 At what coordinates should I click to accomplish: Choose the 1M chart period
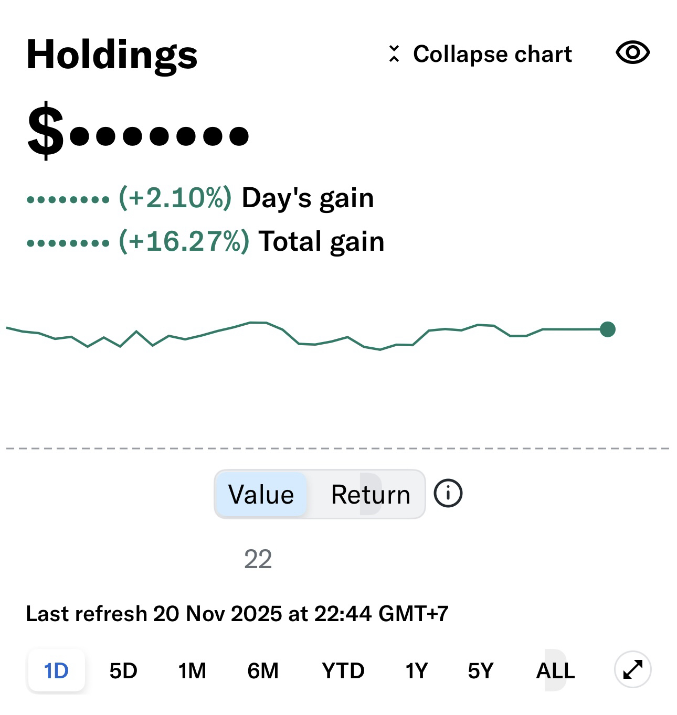(x=192, y=670)
